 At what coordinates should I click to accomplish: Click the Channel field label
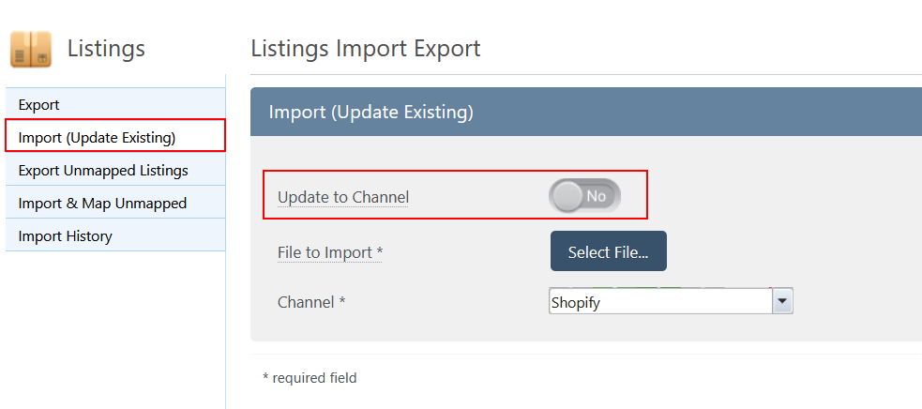tap(311, 302)
